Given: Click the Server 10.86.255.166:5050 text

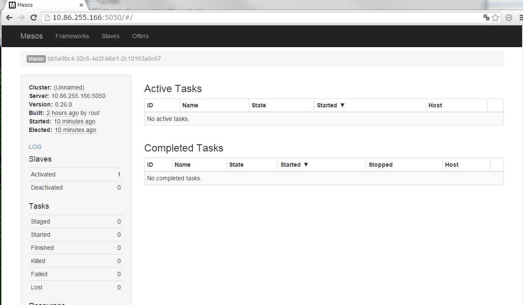Looking at the screenshot, I should point(67,96).
